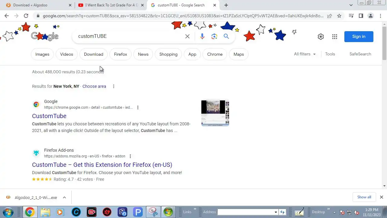Open Google quick settings gear
This screenshot has width=387, height=218.
point(321,37)
